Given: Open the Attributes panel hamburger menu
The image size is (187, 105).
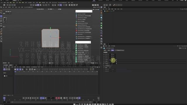Looking at the screenshot, I should point(104,46).
